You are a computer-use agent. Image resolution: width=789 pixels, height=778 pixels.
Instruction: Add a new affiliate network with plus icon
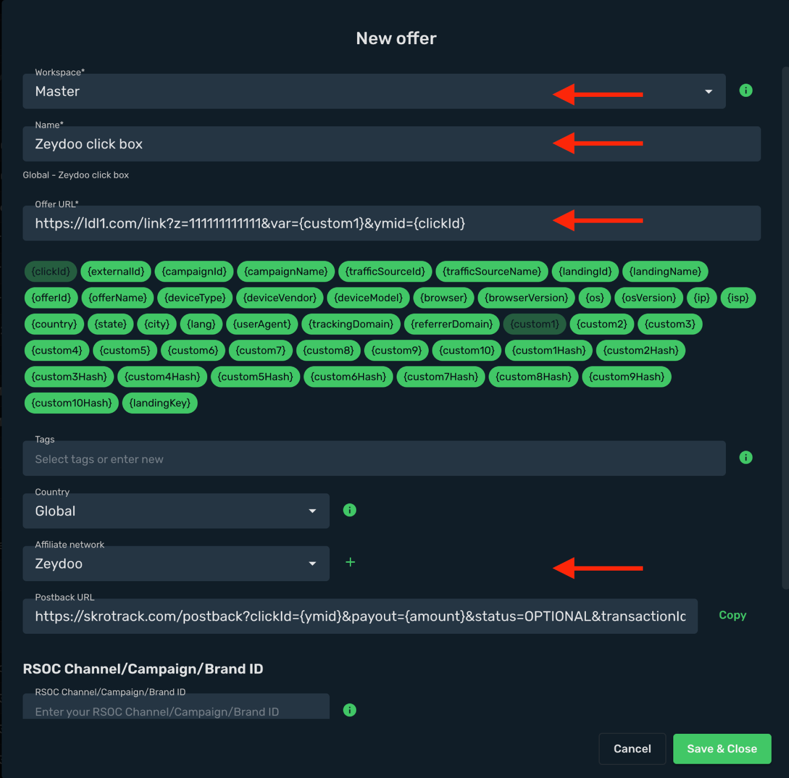(x=350, y=562)
